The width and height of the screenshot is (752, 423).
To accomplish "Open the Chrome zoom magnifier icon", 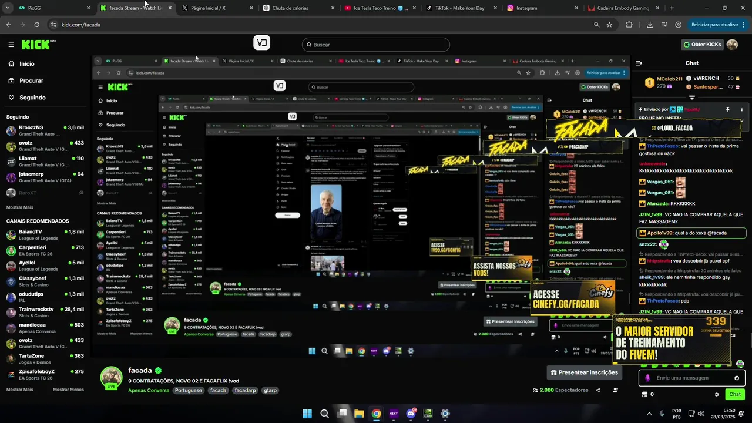I will point(596,25).
